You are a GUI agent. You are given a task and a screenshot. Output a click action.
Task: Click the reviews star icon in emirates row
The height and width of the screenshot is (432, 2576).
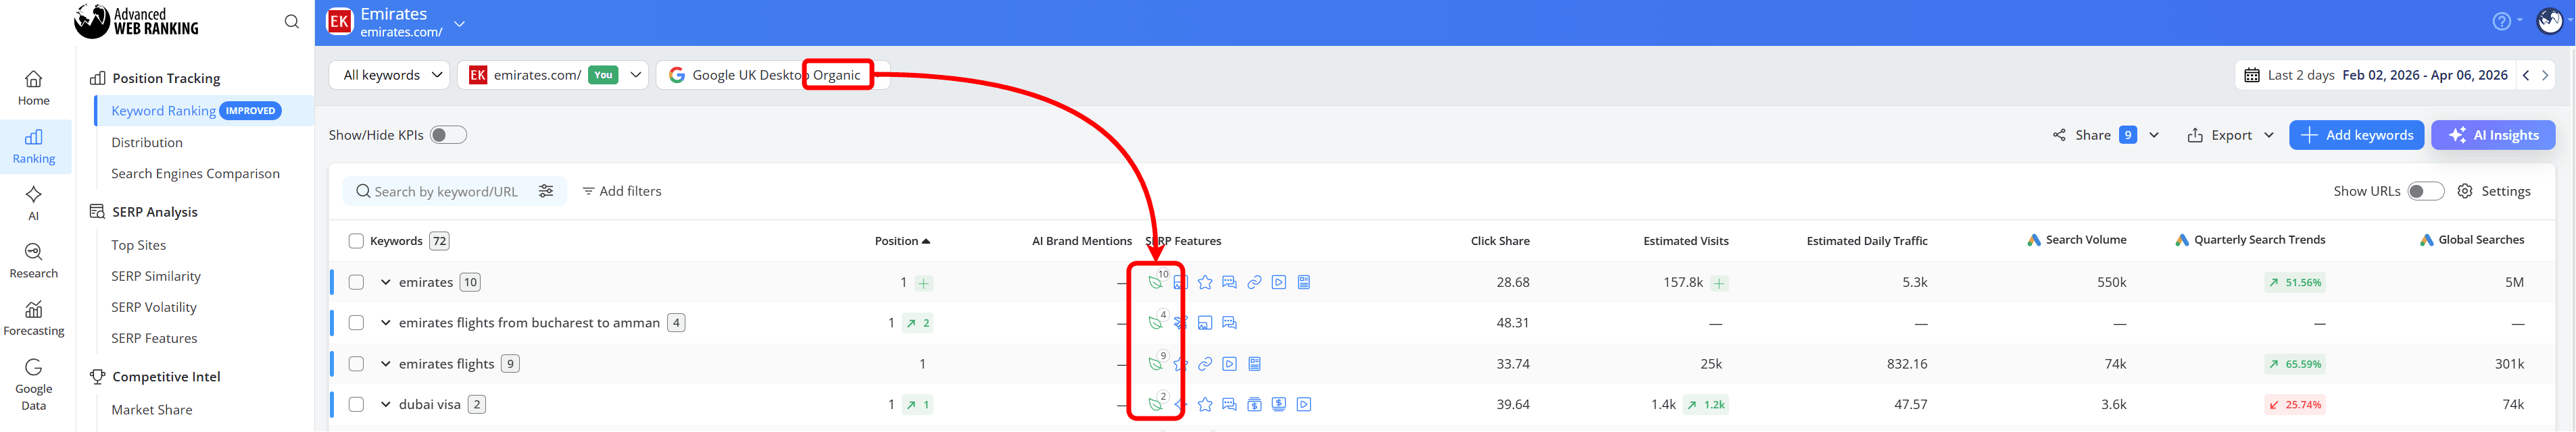(1205, 282)
